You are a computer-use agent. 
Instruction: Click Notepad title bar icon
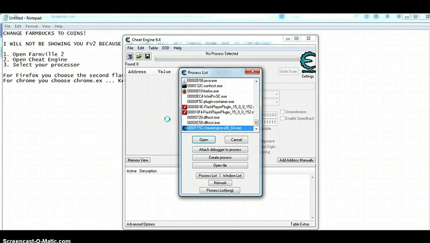(x=5, y=18)
